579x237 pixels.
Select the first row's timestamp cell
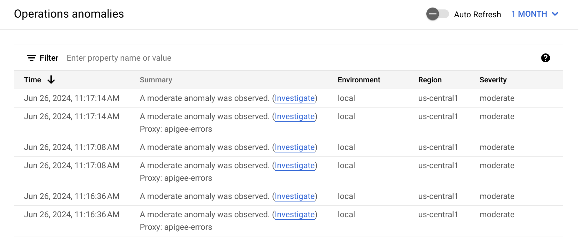click(x=72, y=98)
